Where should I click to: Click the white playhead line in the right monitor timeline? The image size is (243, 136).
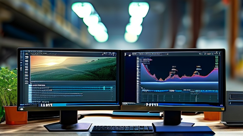(196, 97)
